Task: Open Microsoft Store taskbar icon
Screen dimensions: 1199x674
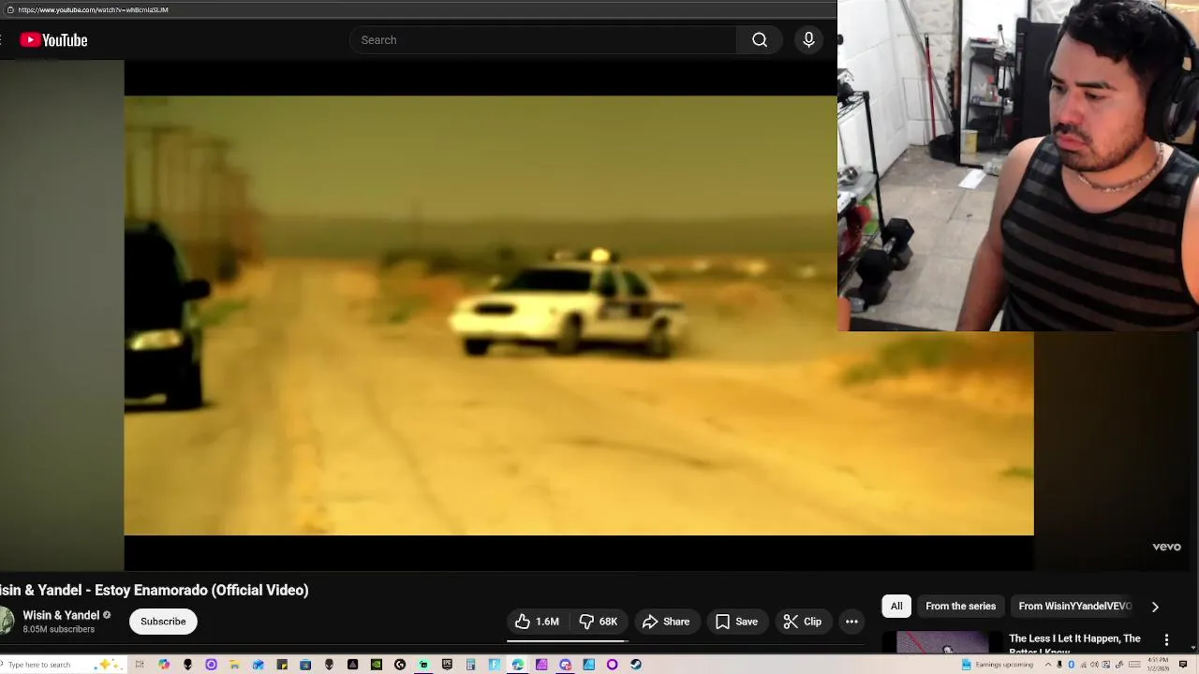Action: pyautogui.click(x=305, y=665)
